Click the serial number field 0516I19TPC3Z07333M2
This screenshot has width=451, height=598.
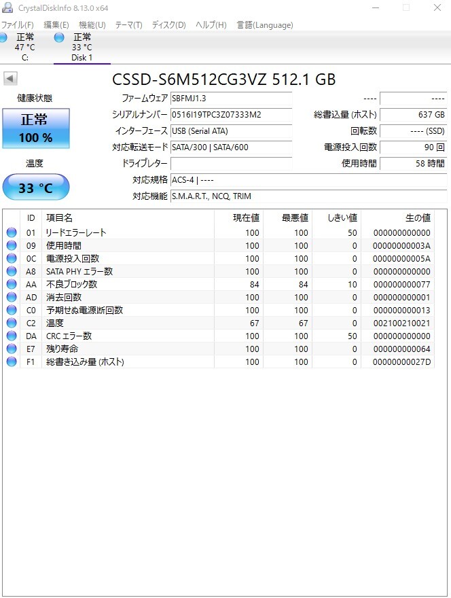pos(232,115)
